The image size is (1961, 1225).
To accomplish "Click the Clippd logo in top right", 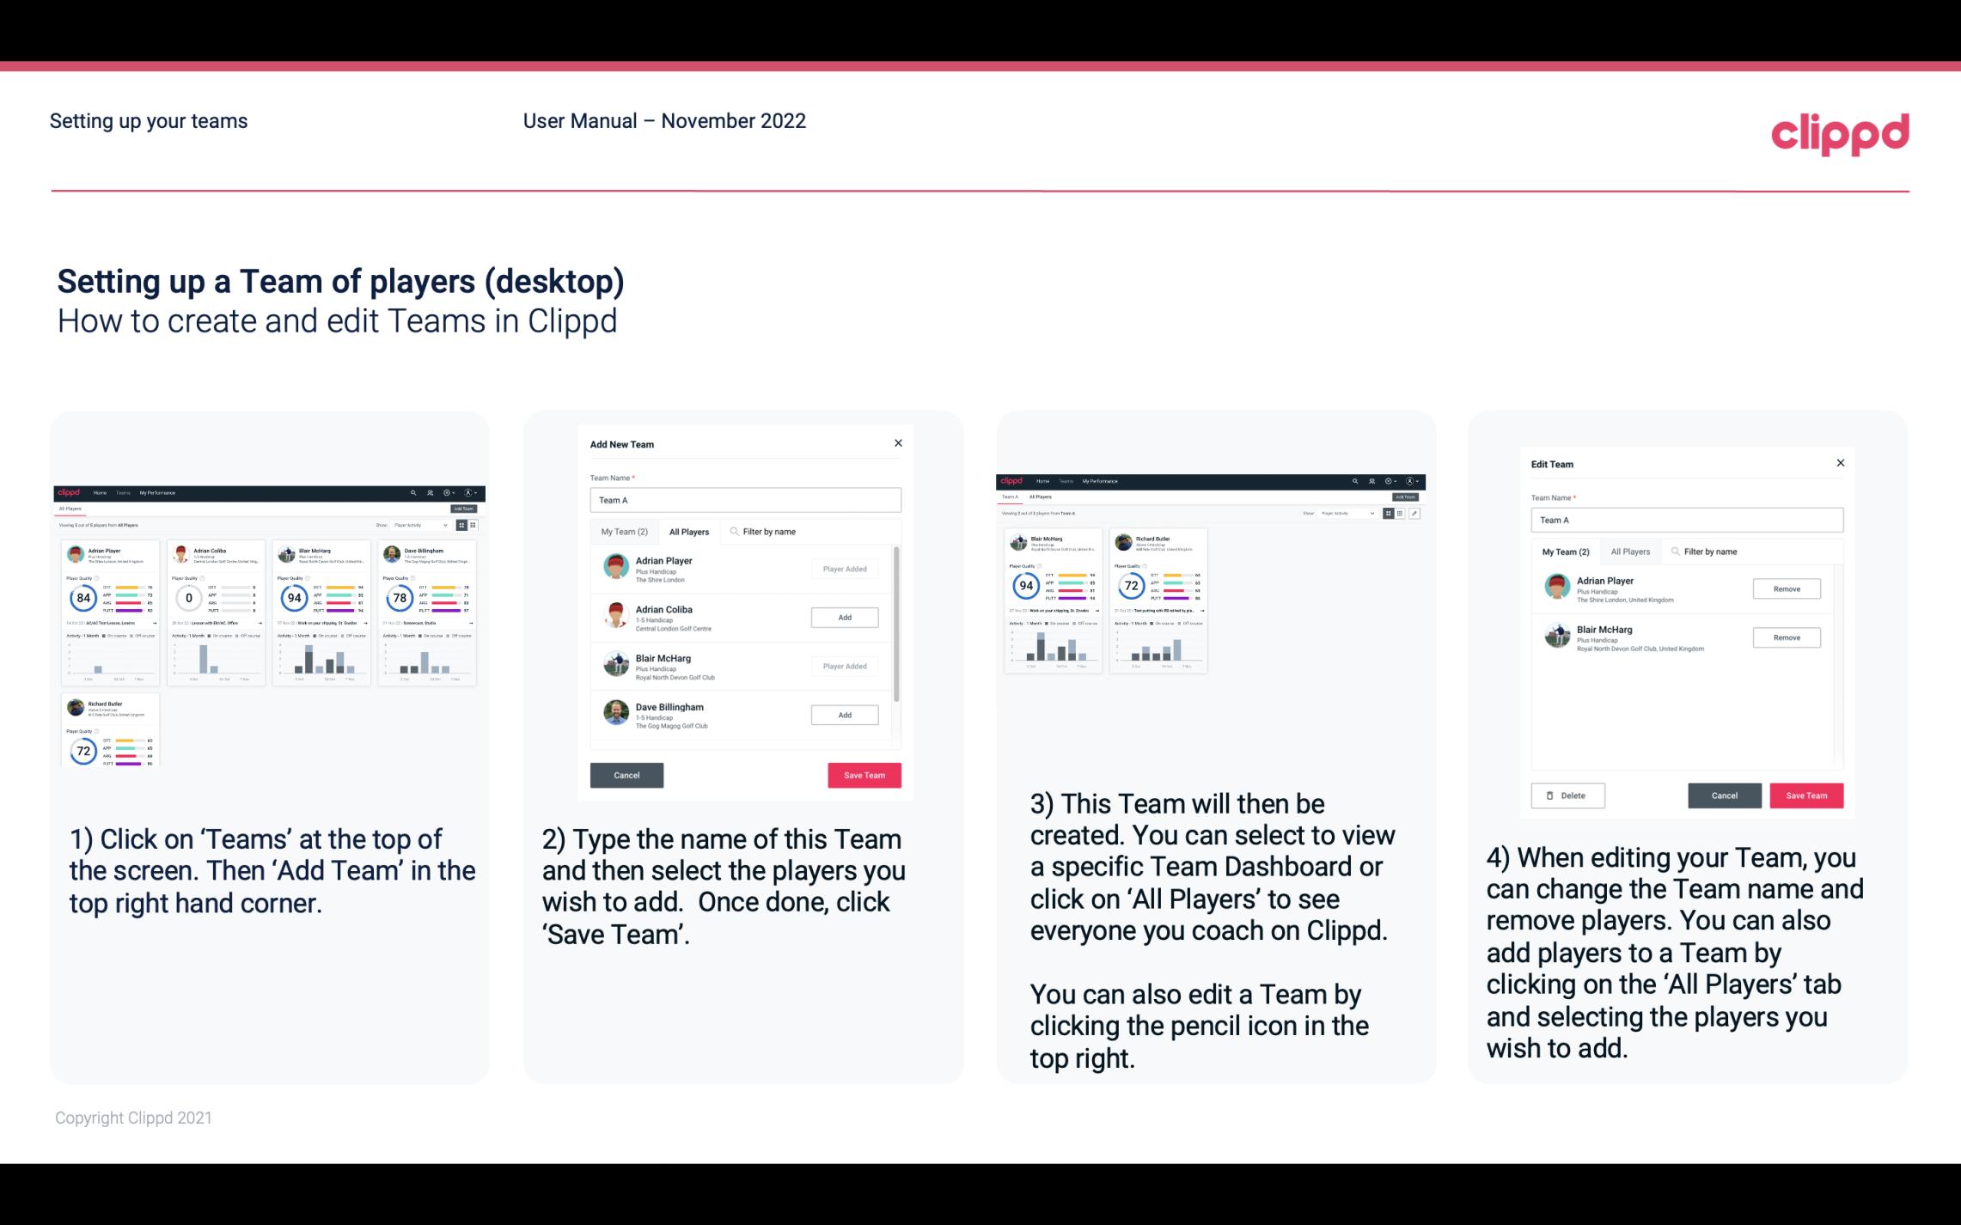I will coord(1841,132).
